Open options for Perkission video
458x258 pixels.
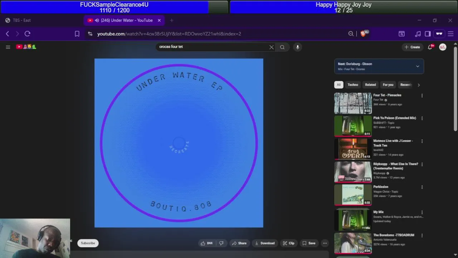point(422,187)
